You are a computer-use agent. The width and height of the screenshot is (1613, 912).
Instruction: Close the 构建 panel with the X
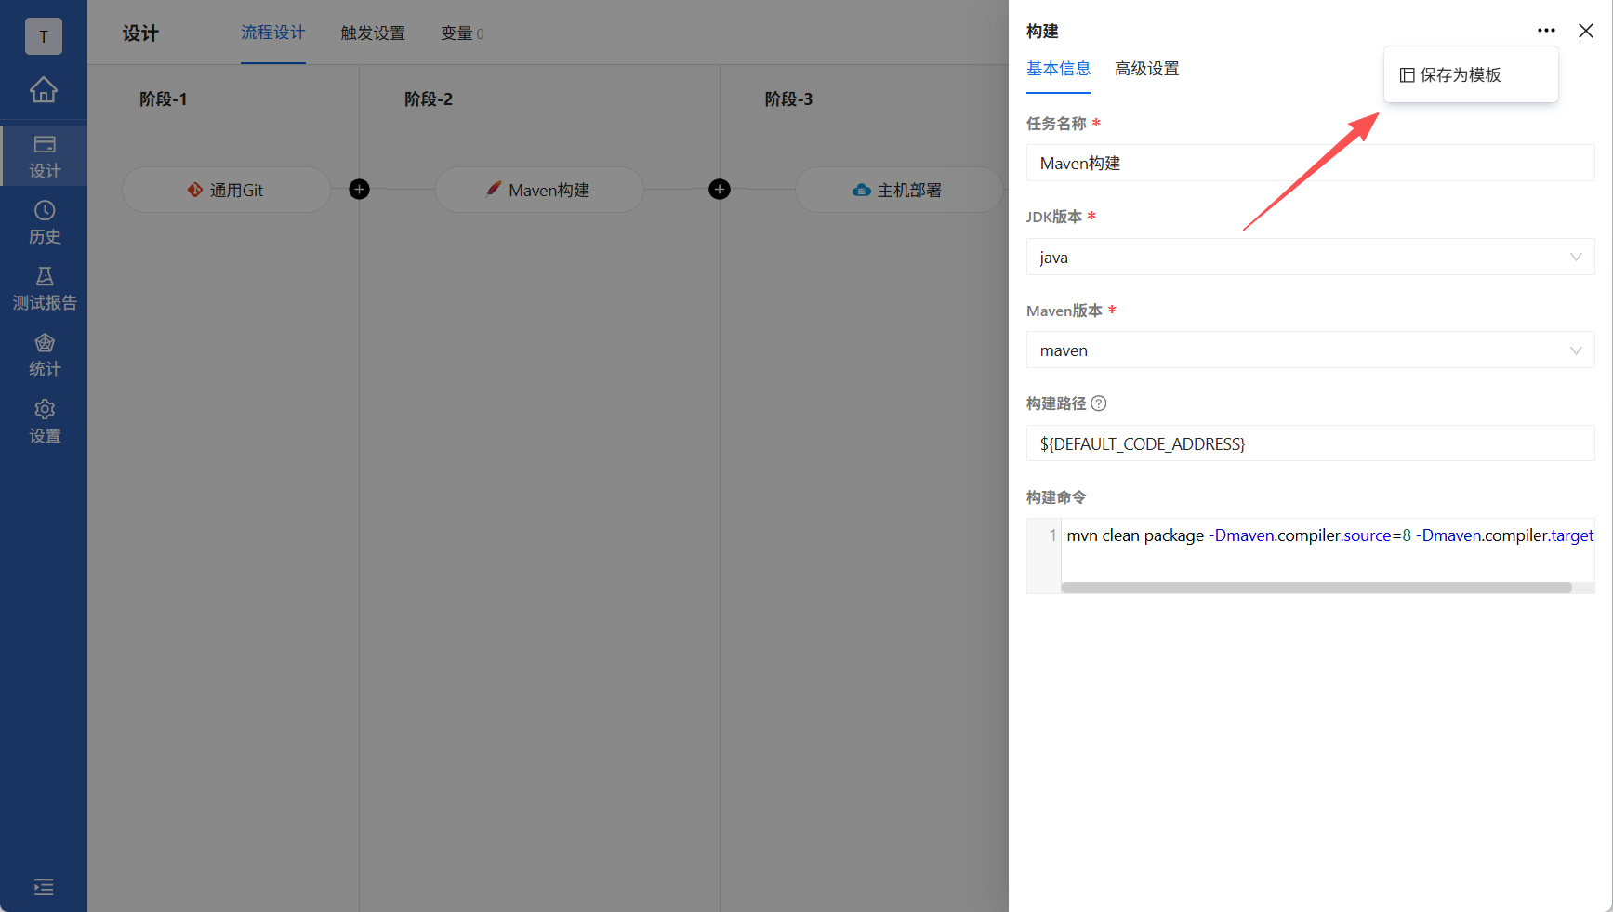coord(1585,30)
